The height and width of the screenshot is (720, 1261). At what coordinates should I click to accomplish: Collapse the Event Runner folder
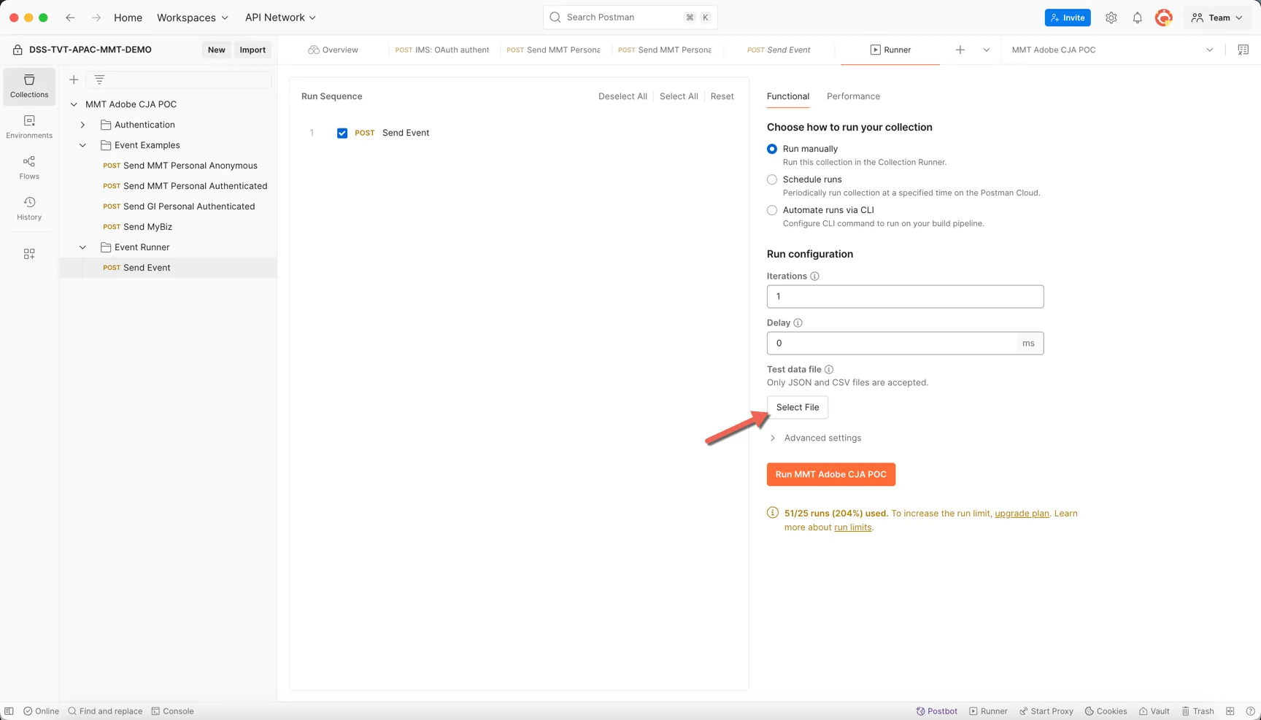pyautogui.click(x=82, y=247)
